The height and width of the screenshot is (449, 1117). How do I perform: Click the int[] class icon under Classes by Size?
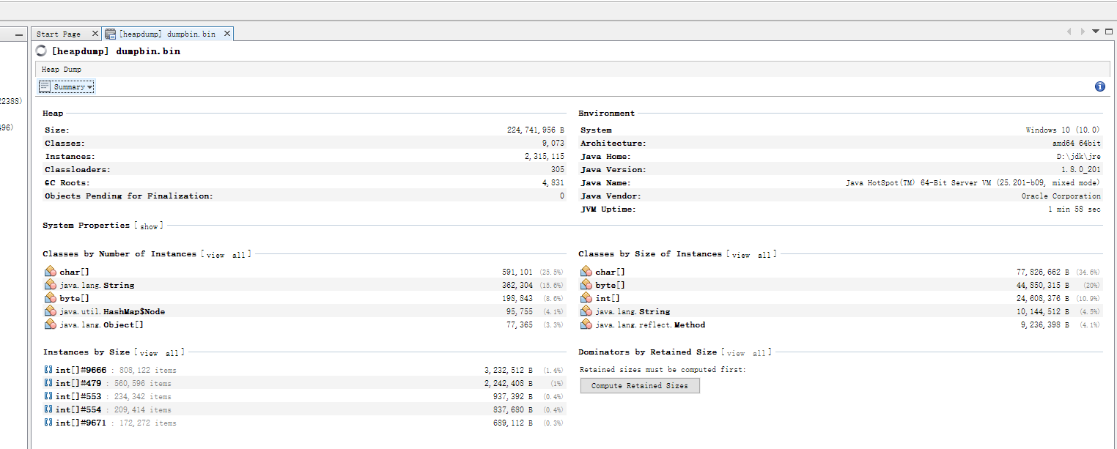point(586,298)
